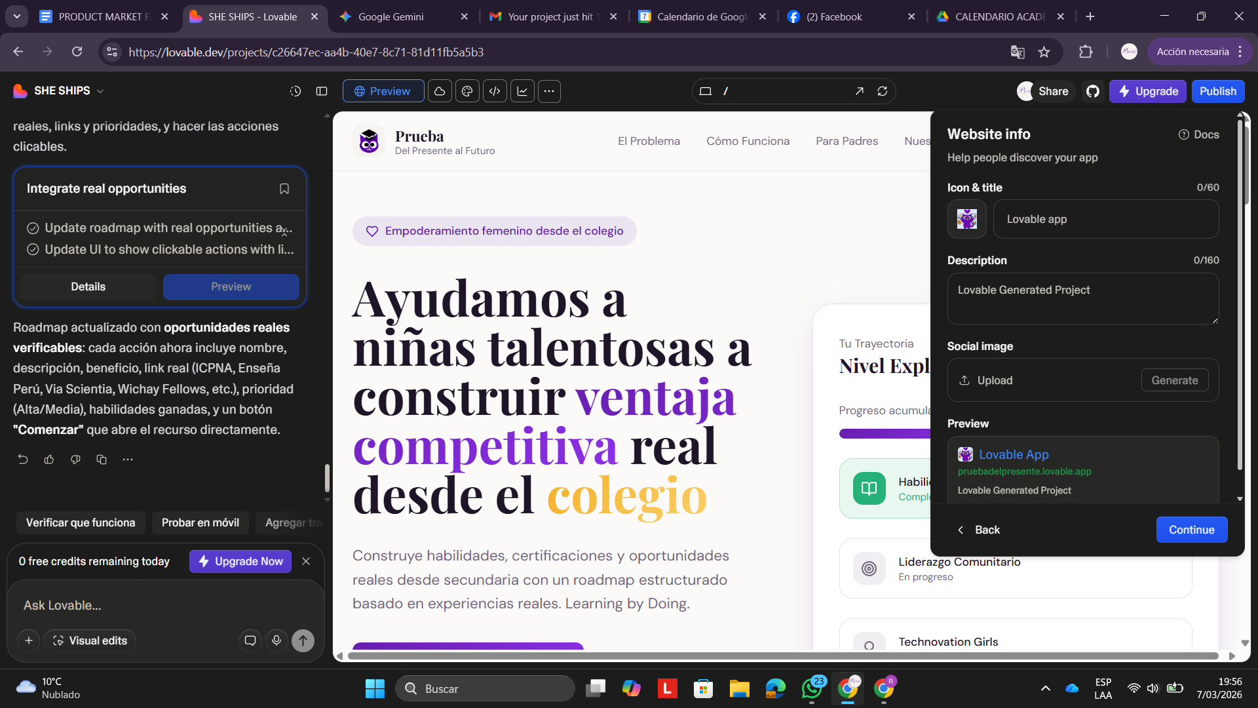Open the Cloud view icon
Viewport: 1258px width, 708px height.
coord(440,91)
